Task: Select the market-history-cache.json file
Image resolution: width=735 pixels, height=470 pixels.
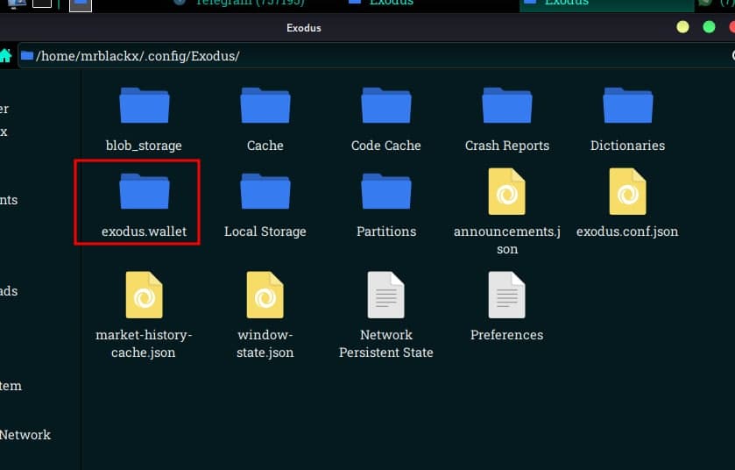Action: (144, 296)
